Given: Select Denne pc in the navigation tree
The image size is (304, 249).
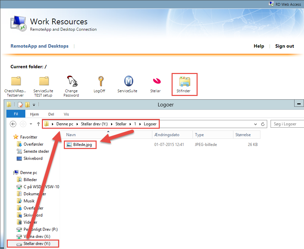Looking at the screenshot, I should [28, 173].
